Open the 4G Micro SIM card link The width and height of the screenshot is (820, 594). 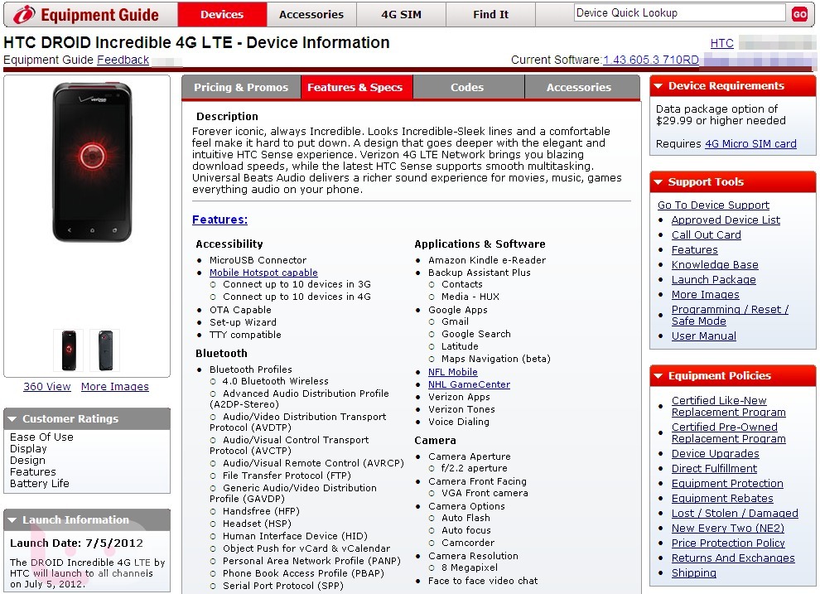pyautogui.click(x=750, y=144)
